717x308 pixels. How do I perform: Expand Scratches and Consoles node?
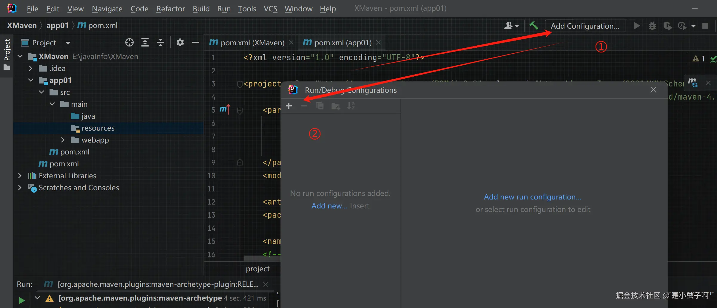click(x=20, y=187)
